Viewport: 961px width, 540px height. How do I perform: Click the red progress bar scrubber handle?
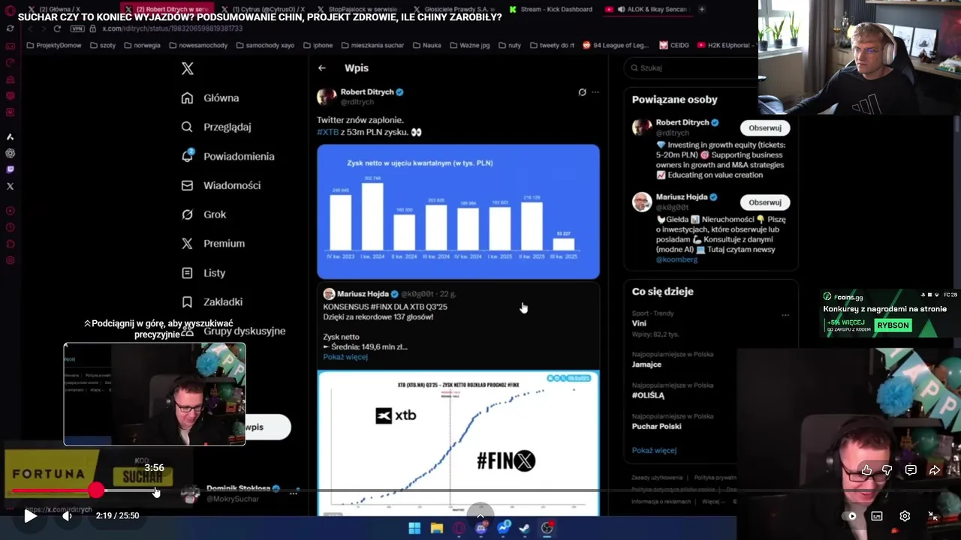pos(96,490)
